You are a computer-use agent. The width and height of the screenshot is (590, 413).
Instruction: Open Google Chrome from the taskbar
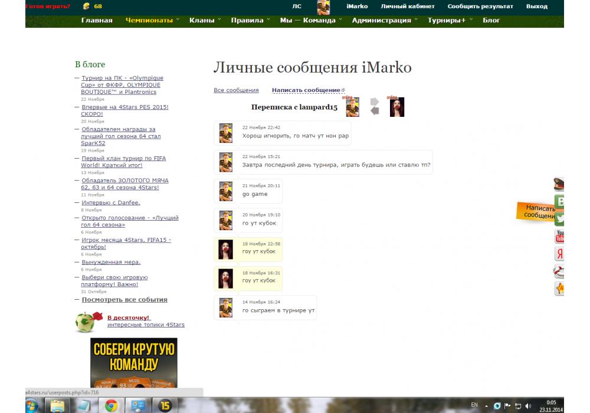[x=111, y=405]
